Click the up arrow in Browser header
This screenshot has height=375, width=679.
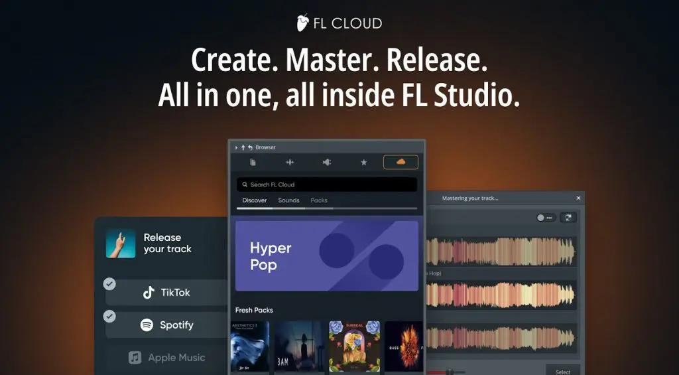click(x=243, y=147)
